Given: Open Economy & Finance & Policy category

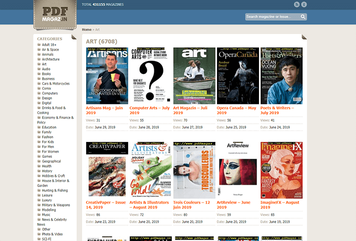Looking at the screenshot, I should (55, 120).
